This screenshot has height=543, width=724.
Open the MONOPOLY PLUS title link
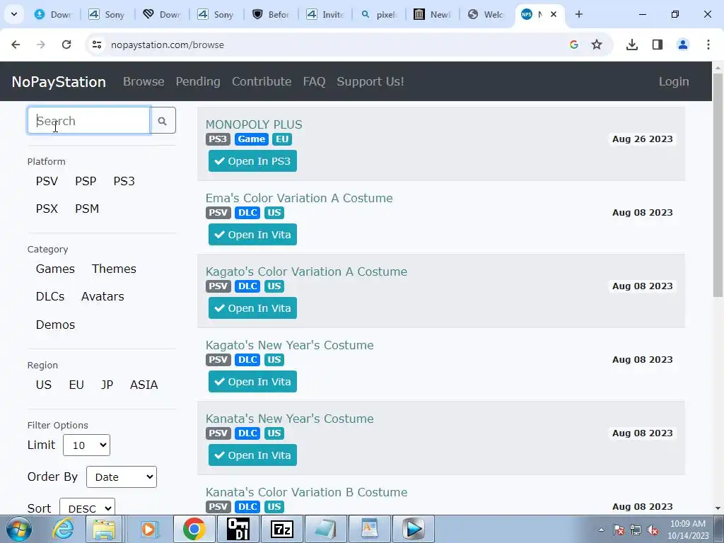point(254,124)
